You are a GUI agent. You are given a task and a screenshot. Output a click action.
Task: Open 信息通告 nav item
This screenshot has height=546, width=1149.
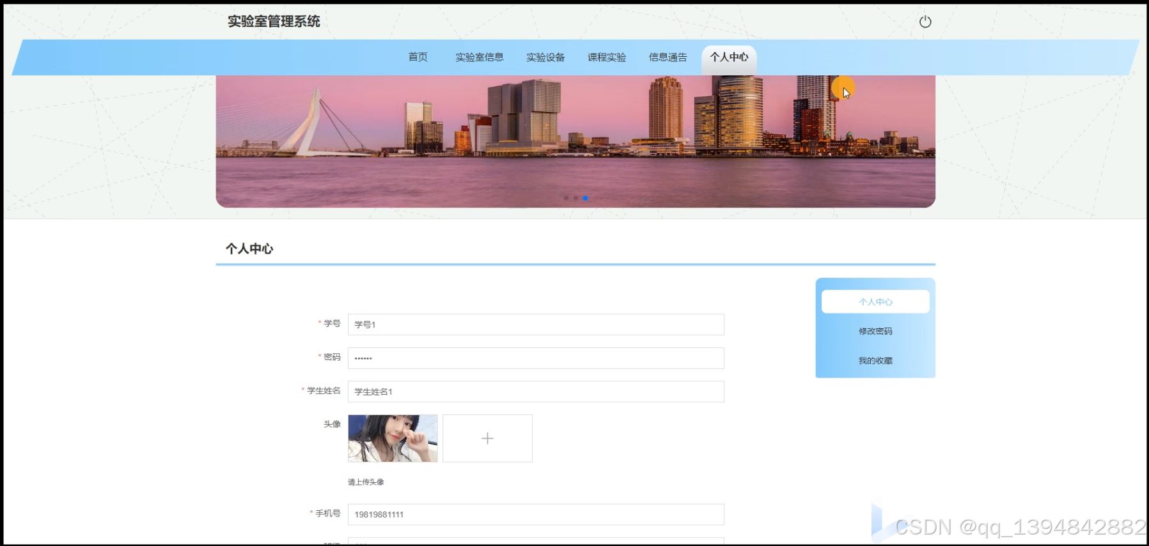point(668,57)
